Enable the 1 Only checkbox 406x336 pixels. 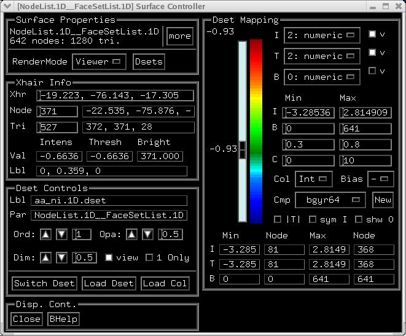(149, 257)
